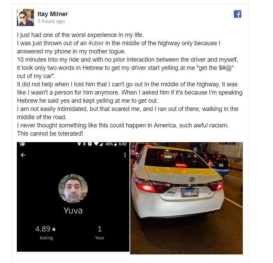The width and height of the screenshot is (273, 263).
Task: Select the driver name Yuva
Action: point(73,211)
